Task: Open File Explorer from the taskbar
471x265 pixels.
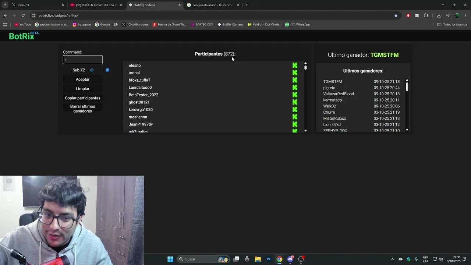Action: tap(258, 259)
